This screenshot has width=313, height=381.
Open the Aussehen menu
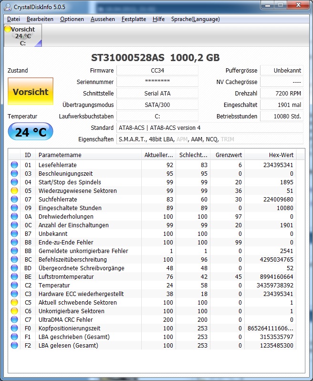click(103, 19)
